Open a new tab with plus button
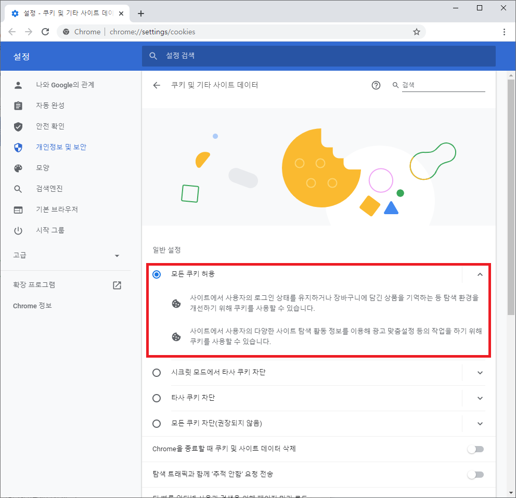516x498 pixels. 141,14
